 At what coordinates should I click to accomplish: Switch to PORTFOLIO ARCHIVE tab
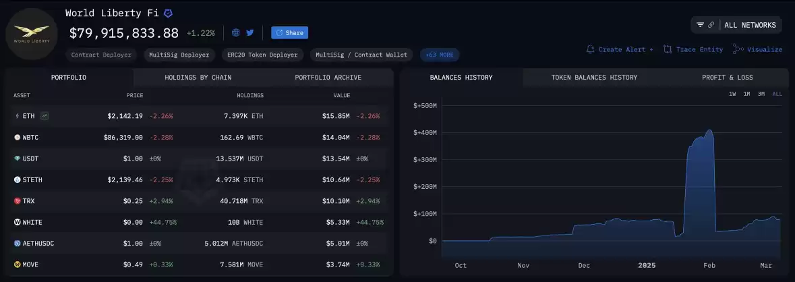pyautogui.click(x=328, y=78)
